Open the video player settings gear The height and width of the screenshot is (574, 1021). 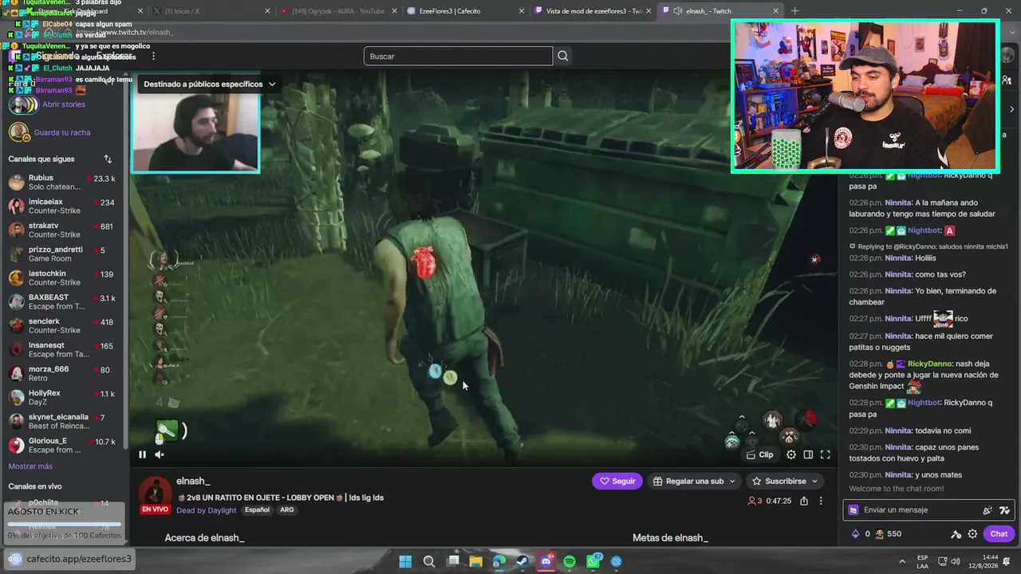point(791,454)
